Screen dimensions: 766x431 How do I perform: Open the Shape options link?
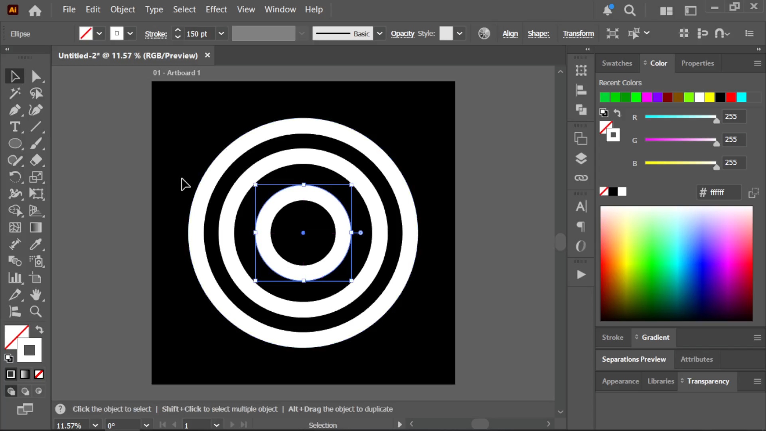(x=539, y=34)
